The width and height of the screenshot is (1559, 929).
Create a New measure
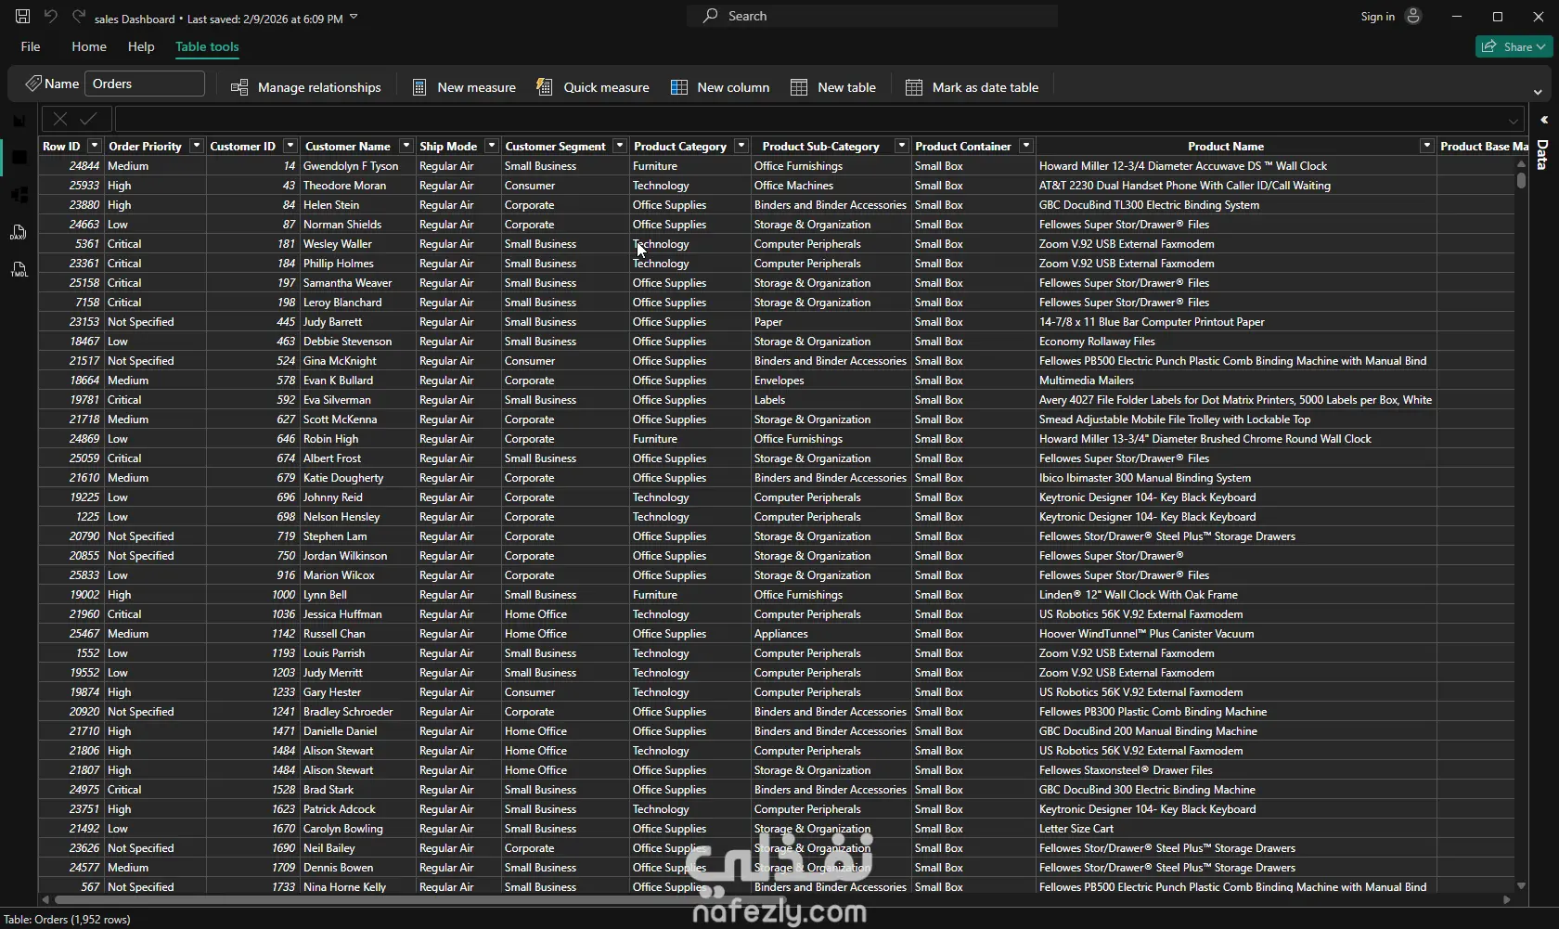pos(463,87)
